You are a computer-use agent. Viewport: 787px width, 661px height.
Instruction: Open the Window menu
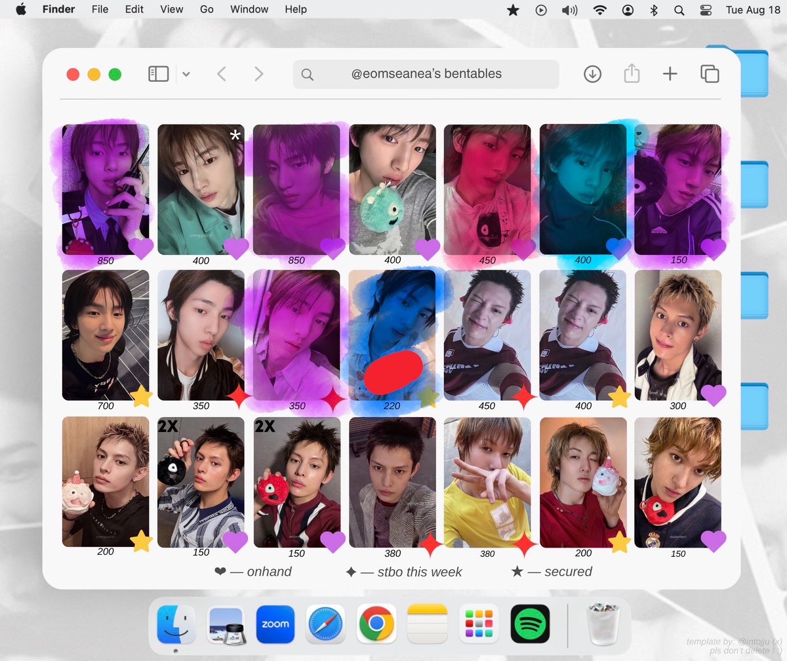[249, 9]
